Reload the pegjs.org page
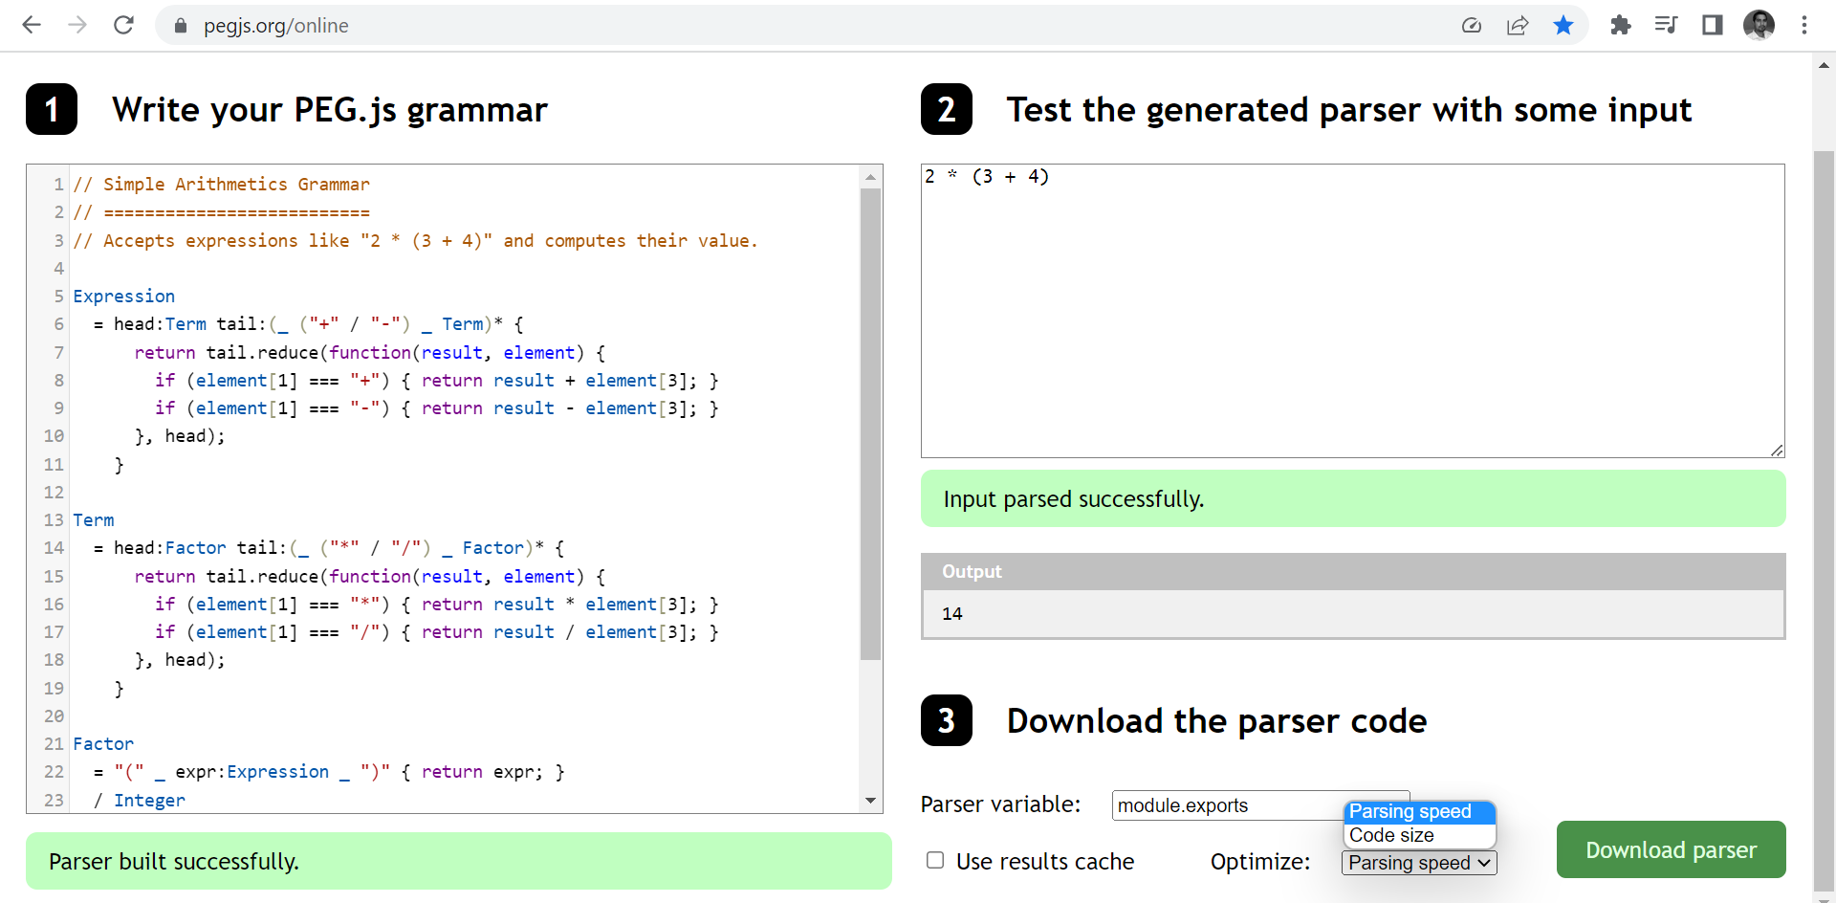Screen dimensions: 1836x903 [x=123, y=25]
